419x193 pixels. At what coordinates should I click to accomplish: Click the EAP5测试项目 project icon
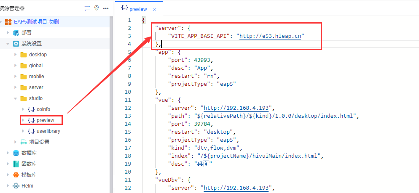tap(8, 22)
